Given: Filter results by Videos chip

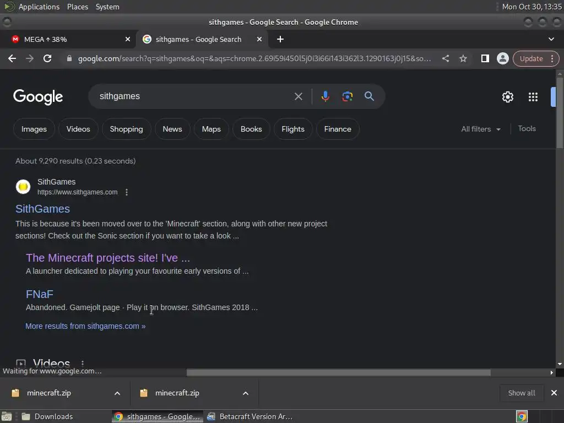Looking at the screenshot, I should (78, 129).
